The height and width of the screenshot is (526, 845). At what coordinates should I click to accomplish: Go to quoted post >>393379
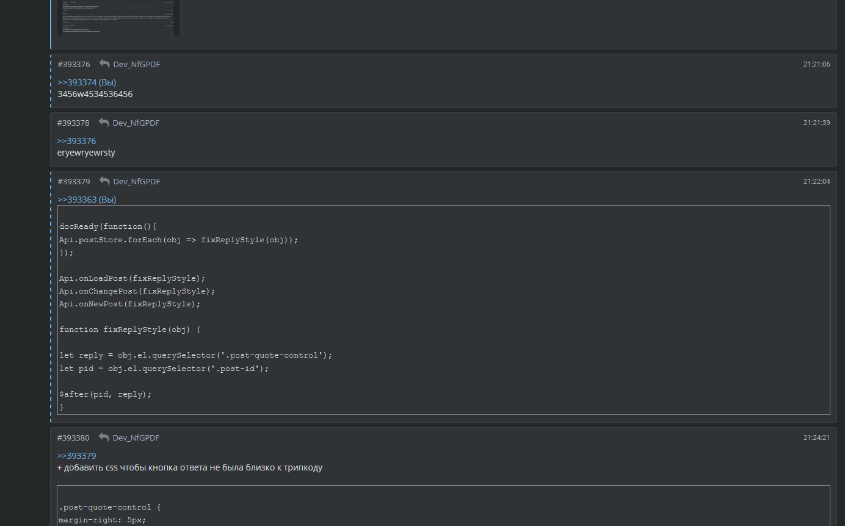click(x=76, y=456)
